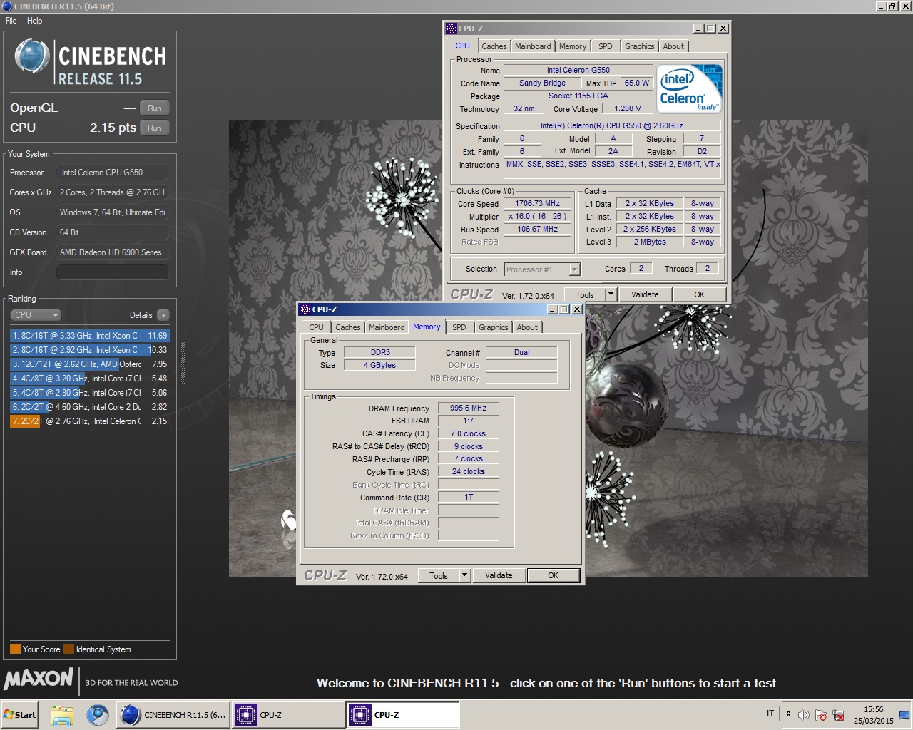Switch to Mainboard tab in Memory CPU-Z window
913x730 pixels.
(387, 327)
